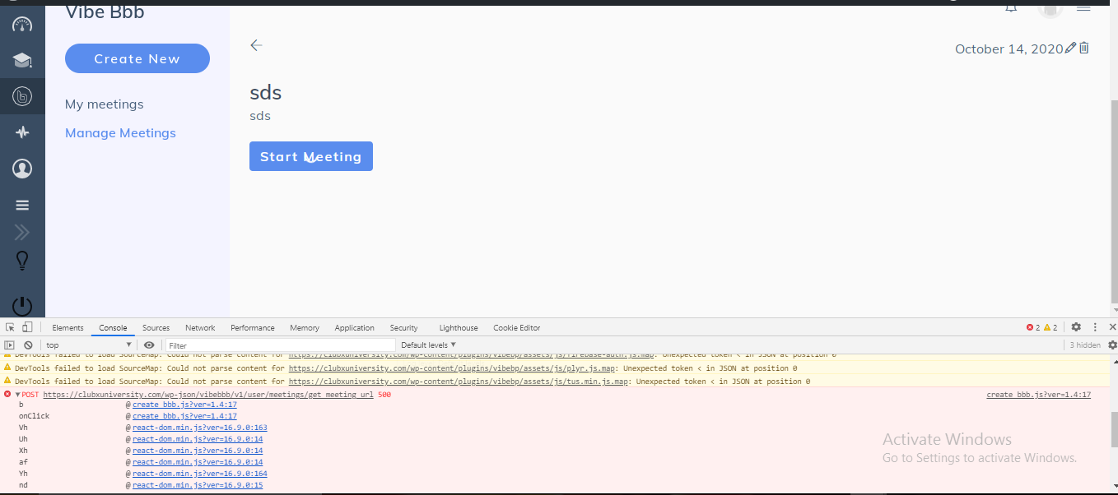Switch to the Security tab
Screen dimensions: 1118x495
404,327
